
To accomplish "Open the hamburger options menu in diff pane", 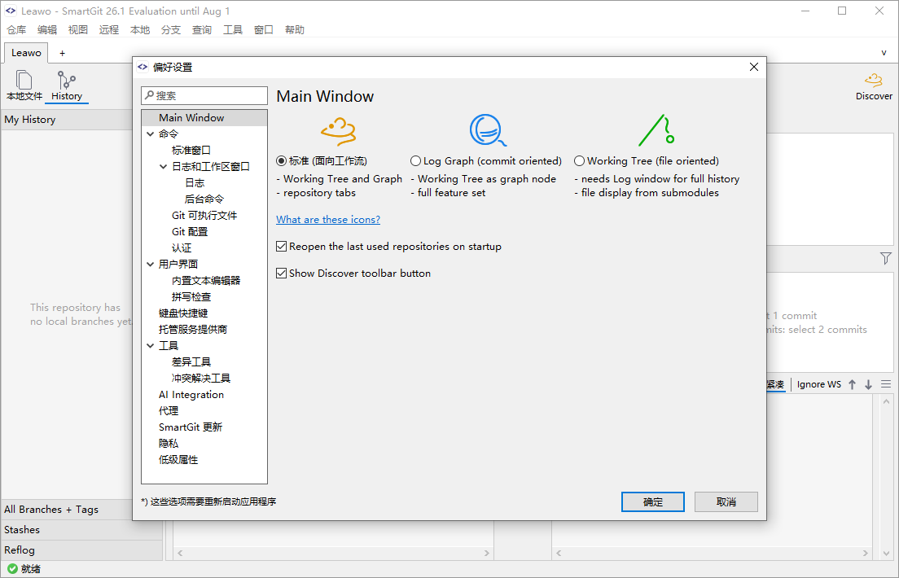I will 886,384.
